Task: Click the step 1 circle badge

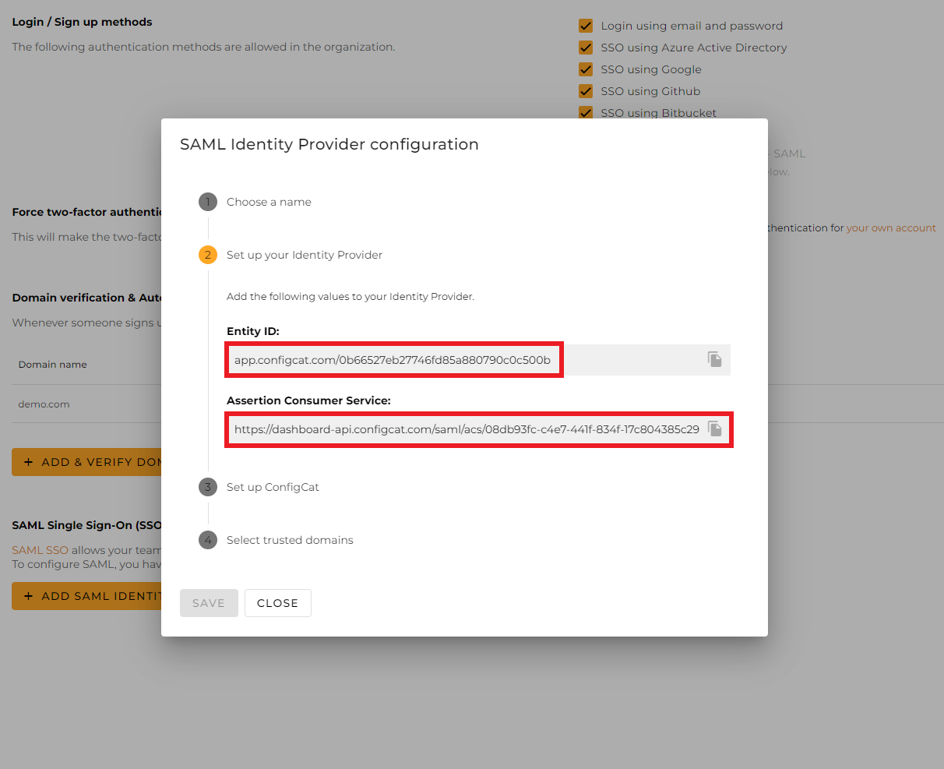Action: pos(207,201)
